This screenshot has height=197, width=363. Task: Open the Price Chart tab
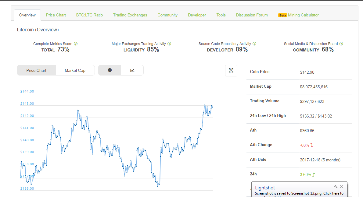[56, 15]
